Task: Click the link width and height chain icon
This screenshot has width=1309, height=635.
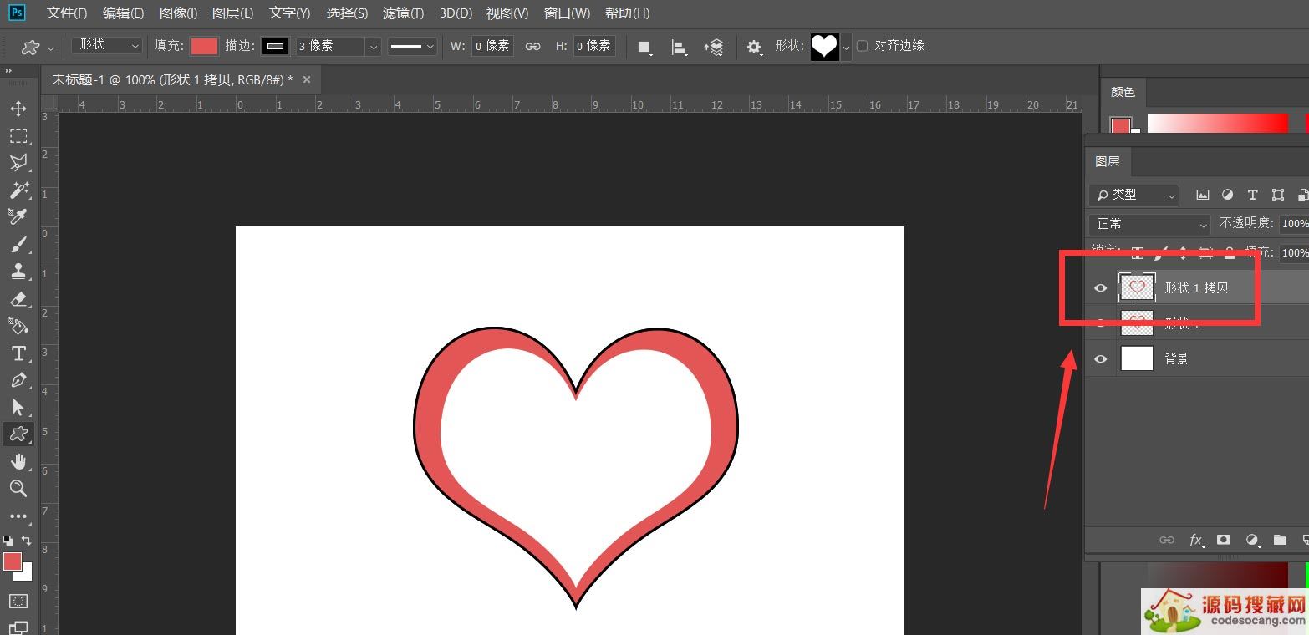Action: pos(532,47)
